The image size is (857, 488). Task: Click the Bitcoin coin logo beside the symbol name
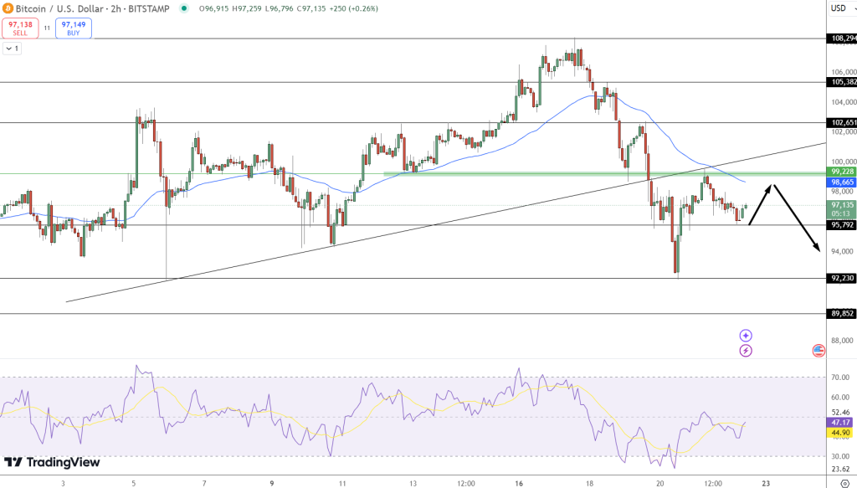coord(8,8)
